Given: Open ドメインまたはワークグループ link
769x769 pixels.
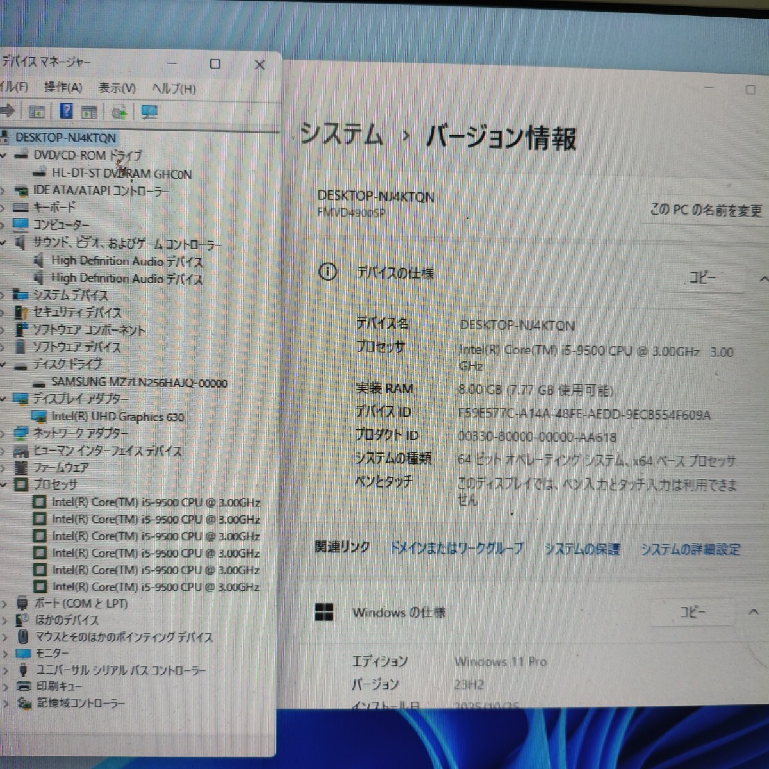Looking at the screenshot, I should point(456,548).
